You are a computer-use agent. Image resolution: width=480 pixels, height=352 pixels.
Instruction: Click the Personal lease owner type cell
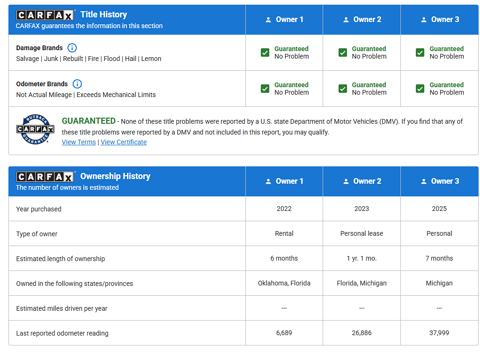point(362,233)
